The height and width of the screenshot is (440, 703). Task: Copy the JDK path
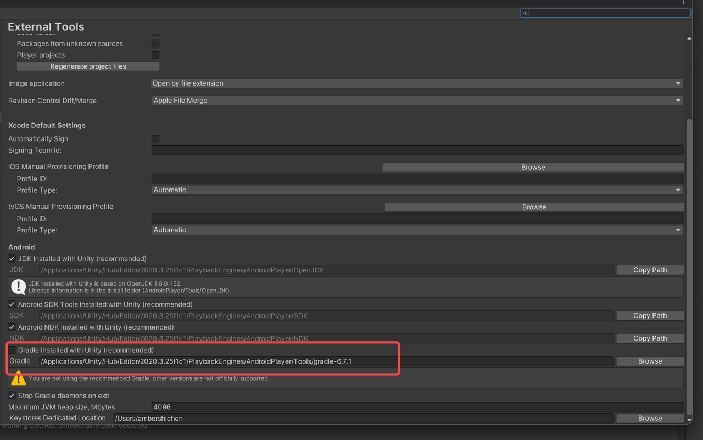tap(650, 270)
